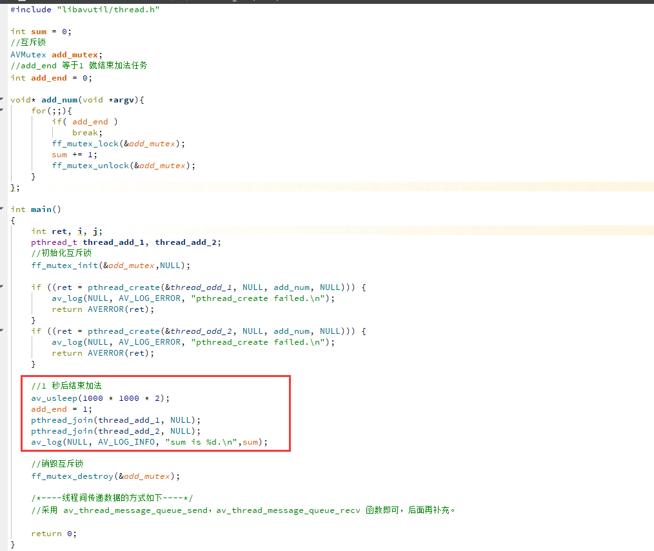Collapse the for(;;) loop fold arrow
This screenshot has width=654, height=551.
pyautogui.click(x=2, y=110)
